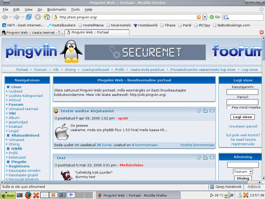Image resolution: width=265 pixels, height=199 pixels.
Task: Click the Forward navigation arrow
Action: [17, 17]
